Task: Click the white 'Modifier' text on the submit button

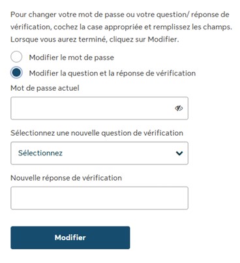Action: (x=70, y=238)
